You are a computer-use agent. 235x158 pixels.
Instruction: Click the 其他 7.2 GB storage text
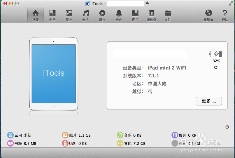(135, 144)
